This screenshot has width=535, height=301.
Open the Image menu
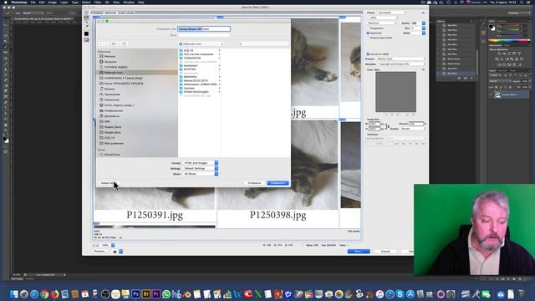[52, 3]
